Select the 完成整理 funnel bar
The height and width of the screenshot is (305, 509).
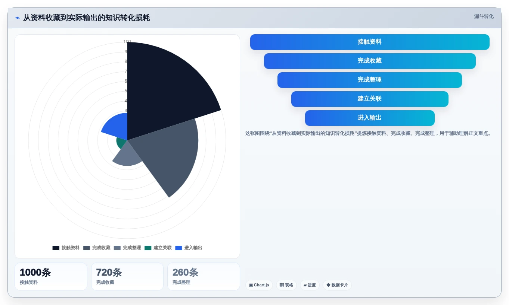pos(370,80)
